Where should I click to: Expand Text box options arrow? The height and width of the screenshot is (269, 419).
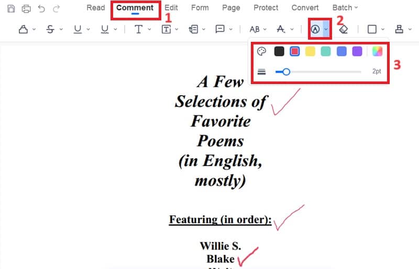point(177,29)
